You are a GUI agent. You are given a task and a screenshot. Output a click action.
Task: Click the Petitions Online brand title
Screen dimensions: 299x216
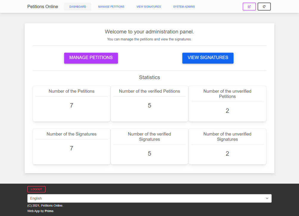tap(43, 7)
